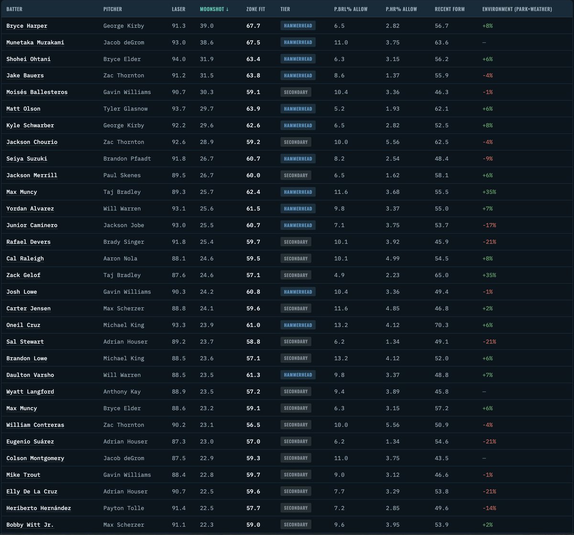574x535 pixels.
Task: Select pitcher Payton Tolle cell
Action: pos(123,508)
